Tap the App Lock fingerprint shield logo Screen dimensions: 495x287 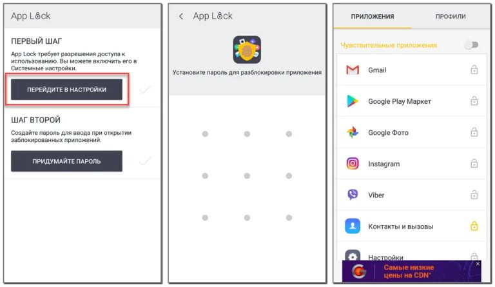pos(247,50)
